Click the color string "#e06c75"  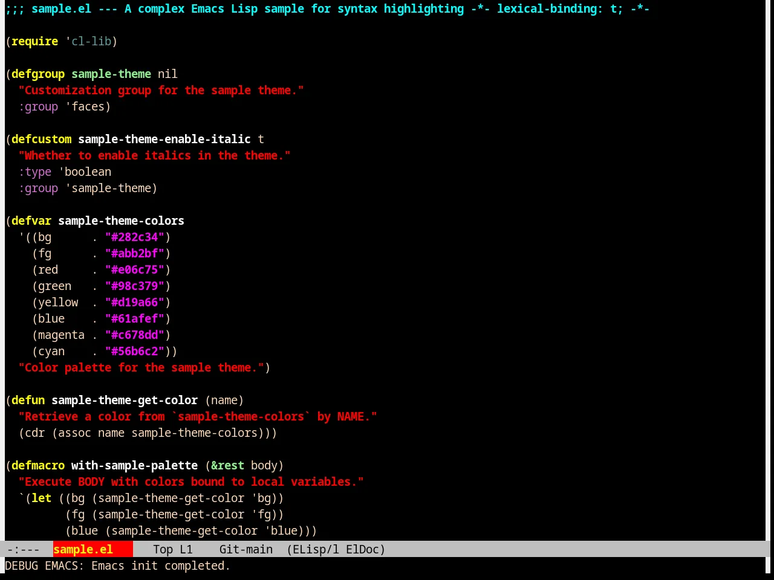135,269
